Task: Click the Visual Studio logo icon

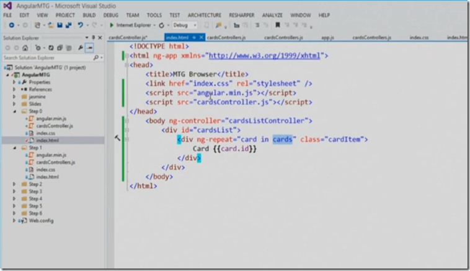Action: tap(7, 6)
